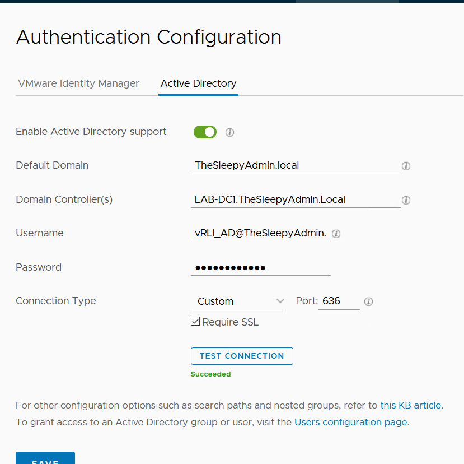Click info icon beside the Port field

(x=368, y=301)
